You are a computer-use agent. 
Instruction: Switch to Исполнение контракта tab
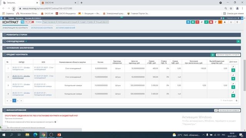point(42,28)
